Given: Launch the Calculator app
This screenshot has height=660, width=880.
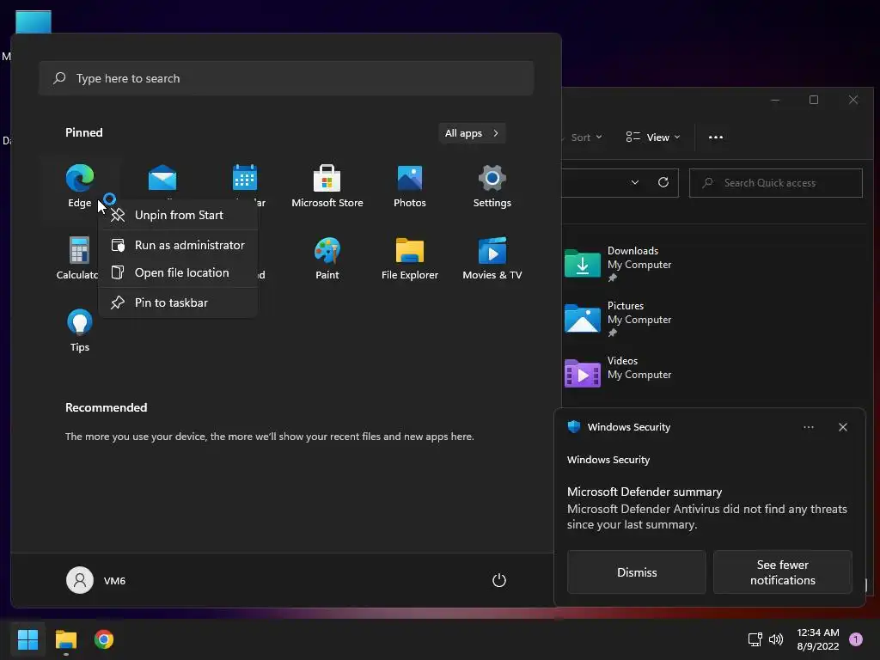Looking at the screenshot, I should tap(77, 258).
